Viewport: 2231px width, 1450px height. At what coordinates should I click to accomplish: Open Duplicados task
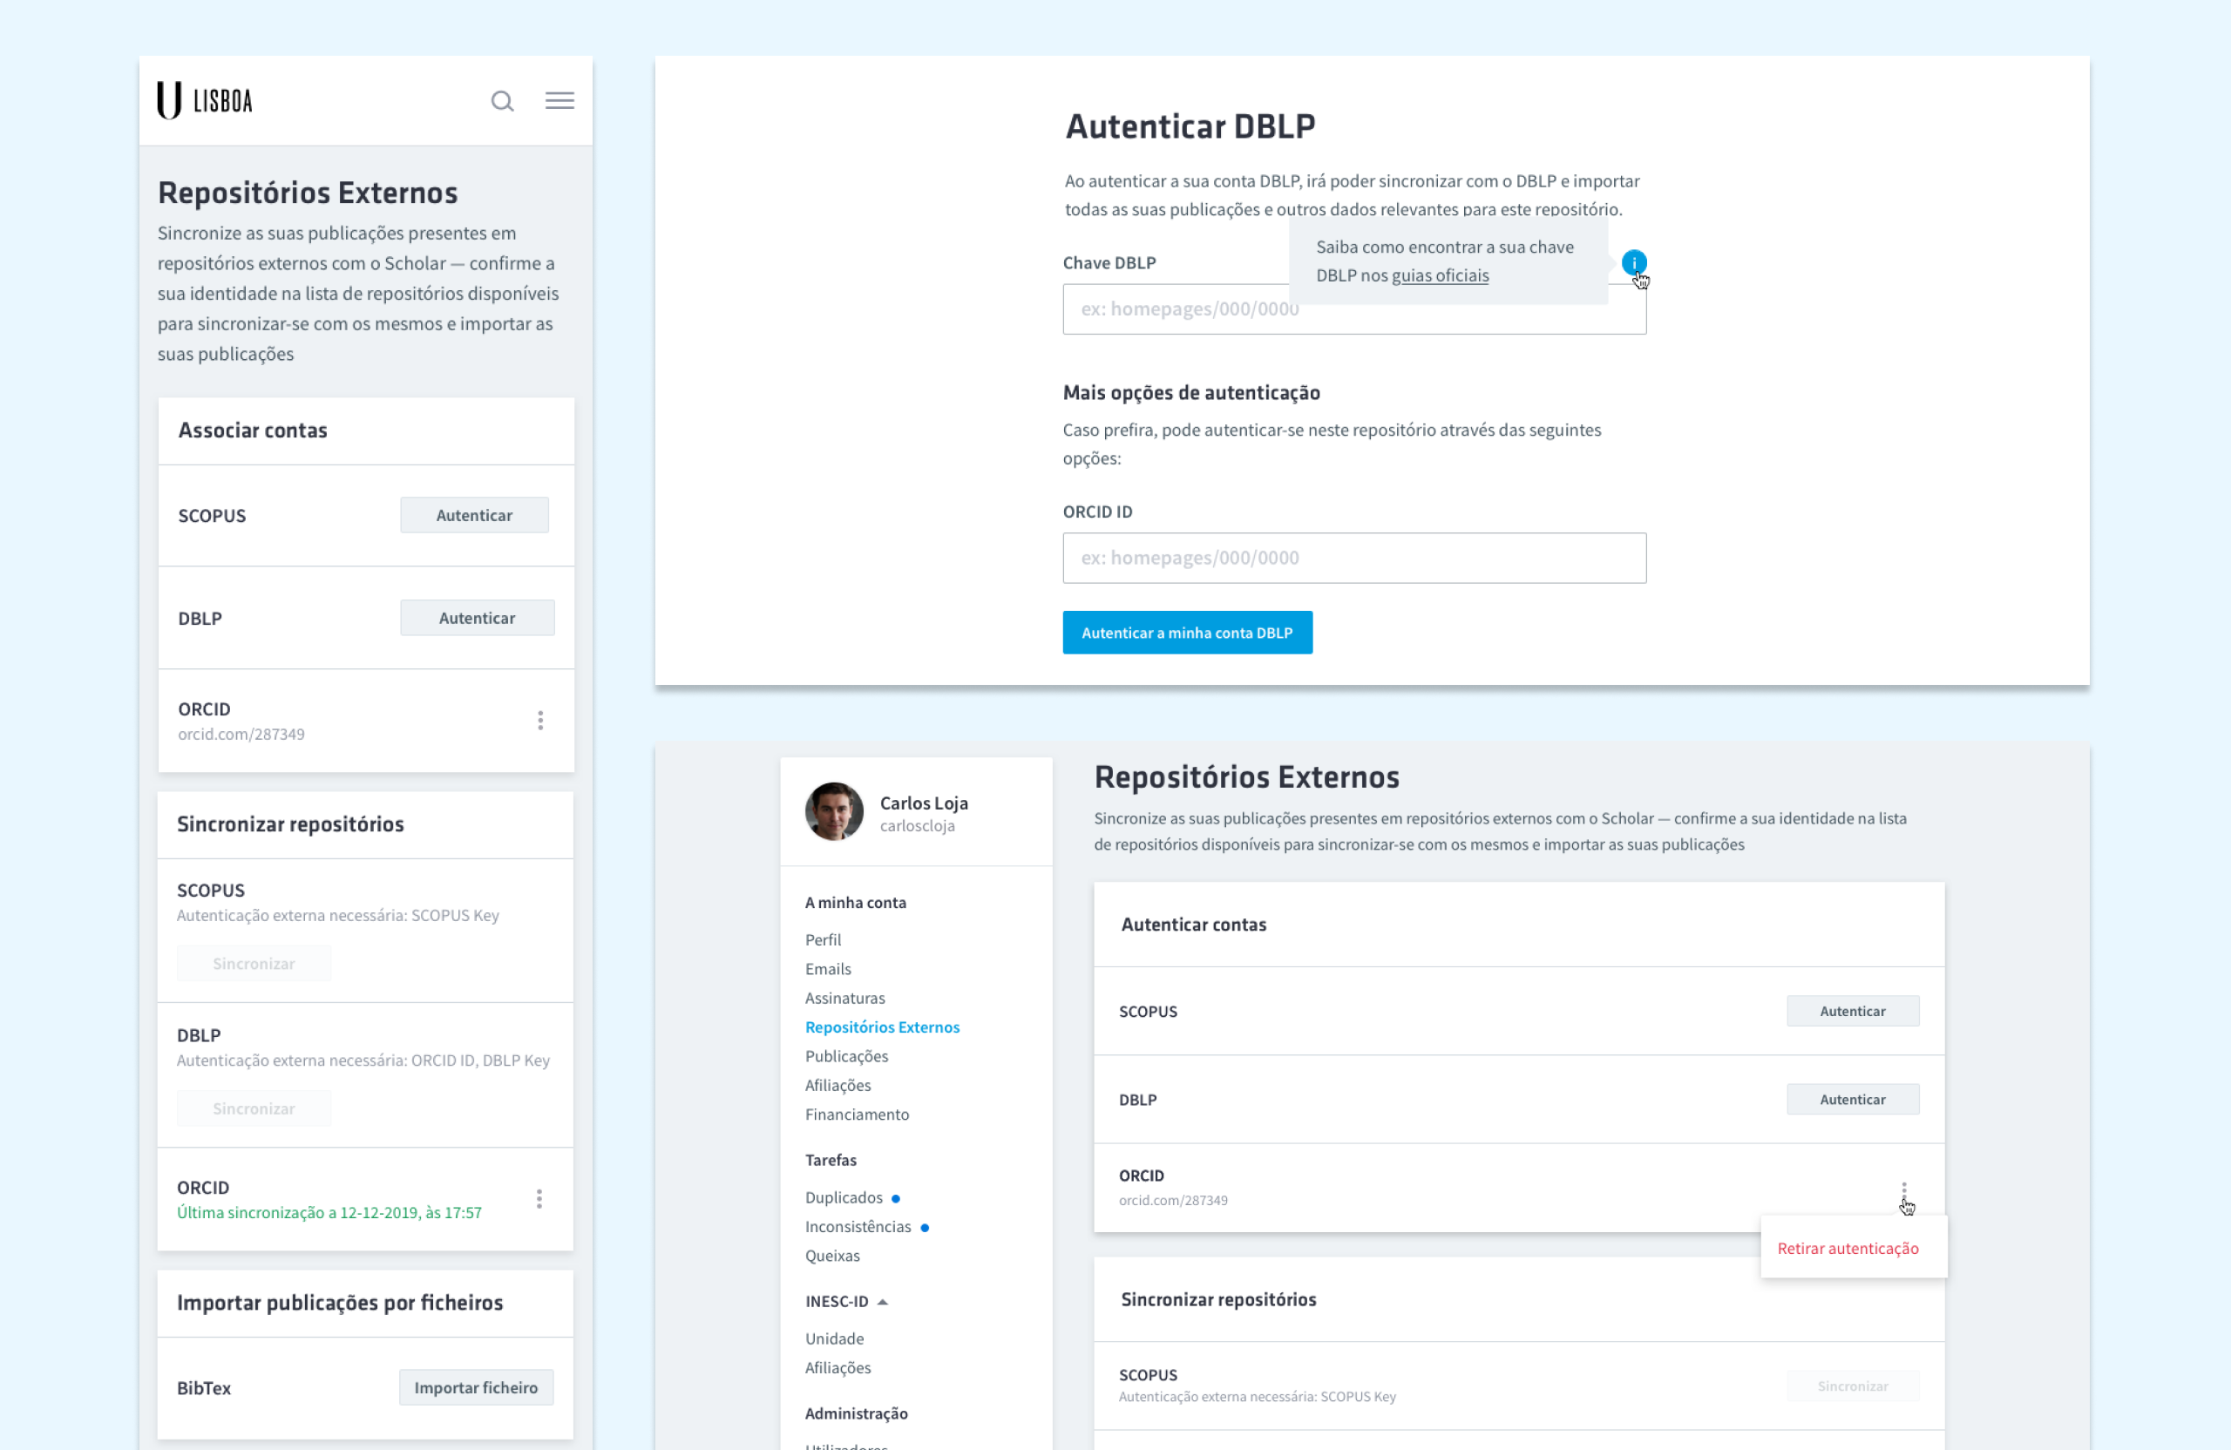844,1198
